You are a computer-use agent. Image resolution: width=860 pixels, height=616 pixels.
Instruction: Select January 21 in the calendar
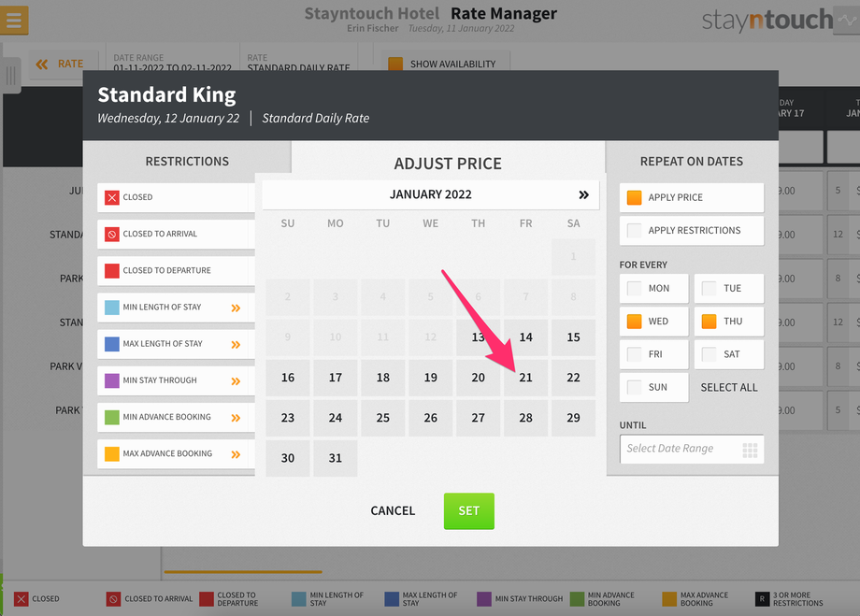click(526, 378)
